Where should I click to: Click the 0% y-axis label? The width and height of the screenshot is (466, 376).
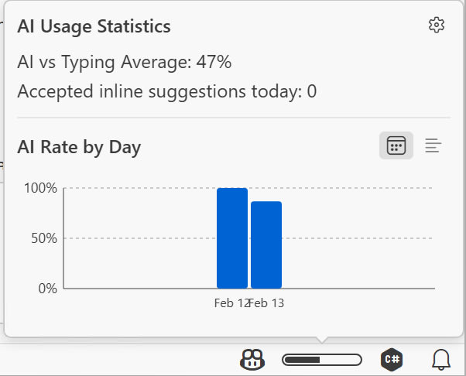click(47, 289)
